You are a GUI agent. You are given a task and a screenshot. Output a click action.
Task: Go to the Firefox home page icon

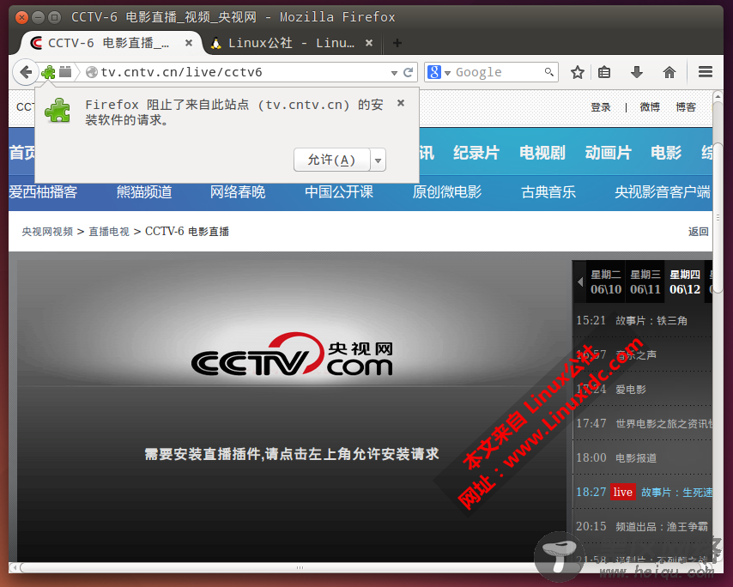point(669,72)
